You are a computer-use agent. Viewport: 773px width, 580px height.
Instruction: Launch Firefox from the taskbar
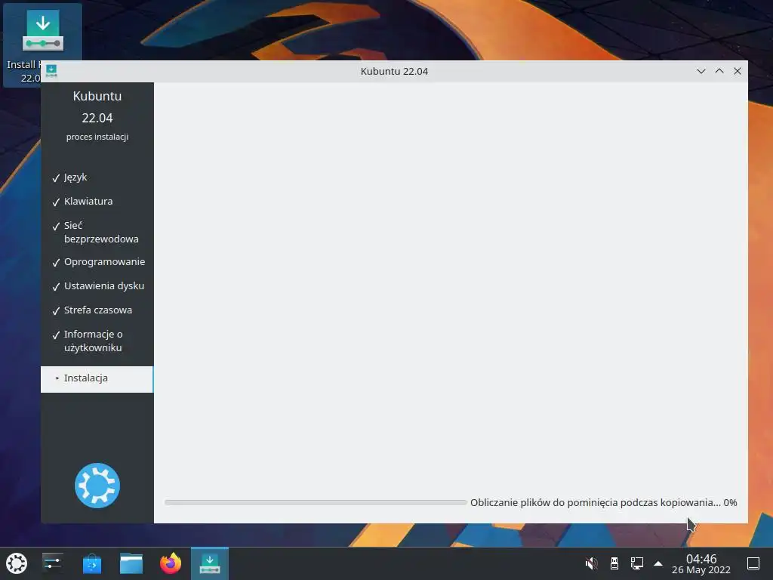click(x=171, y=563)
